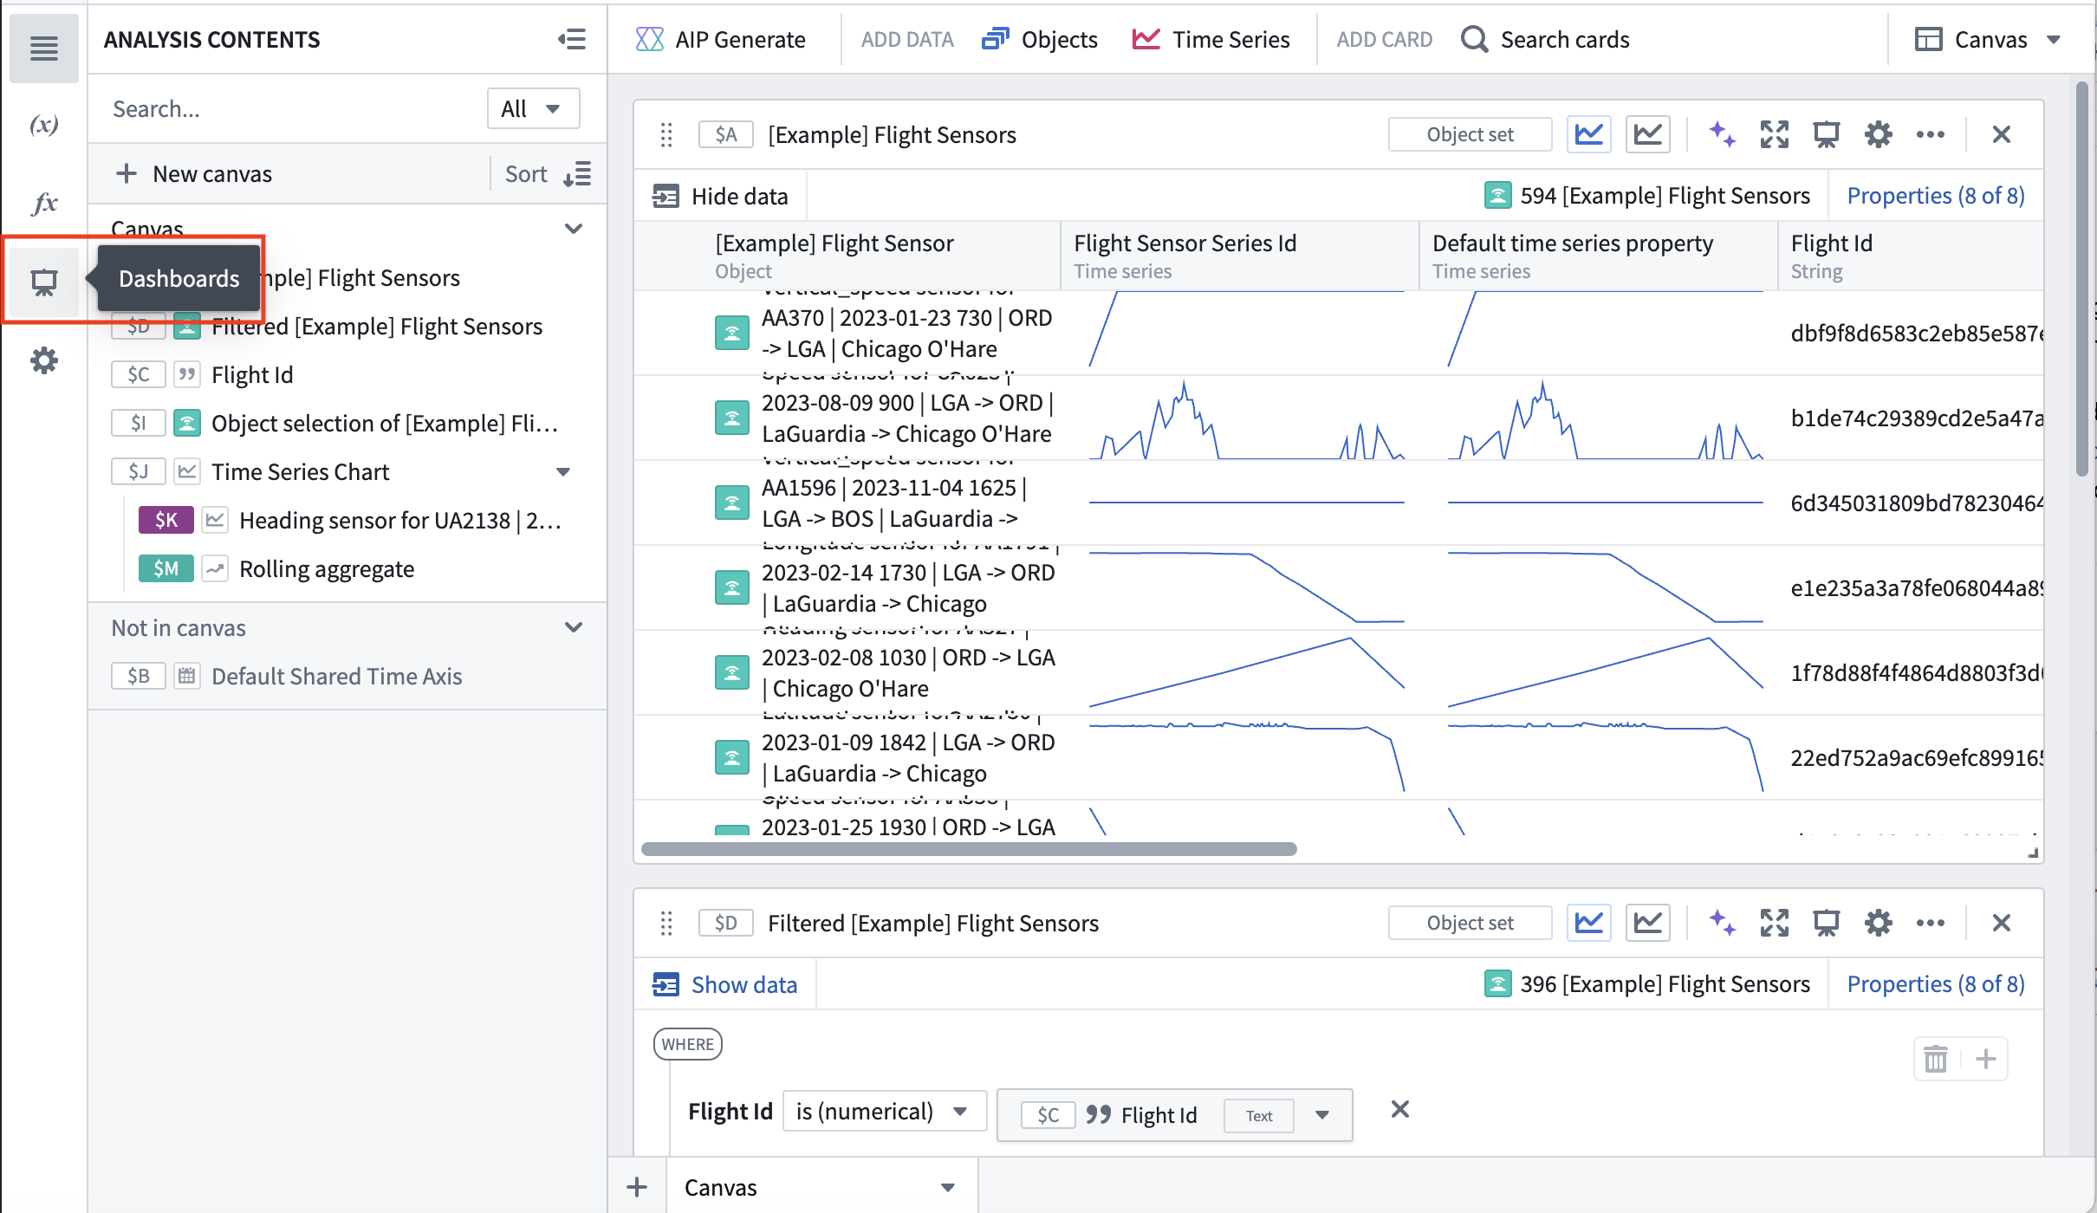2097x1213 pixels.
Task: Toggle Show data on Filtered Flight Sensors
Action: coord(724,984)
